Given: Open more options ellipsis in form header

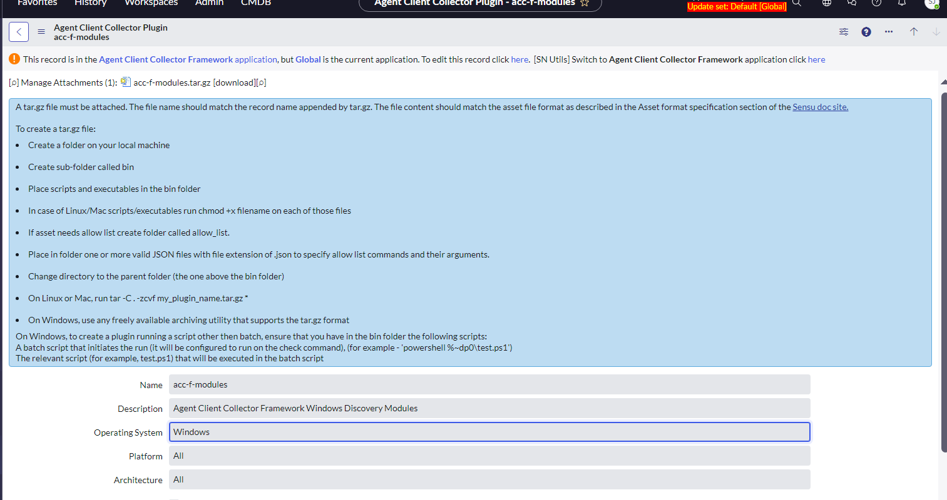Looking at the screenshot, I should tap(889, 32).
